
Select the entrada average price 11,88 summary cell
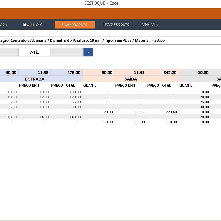[35, 73]
